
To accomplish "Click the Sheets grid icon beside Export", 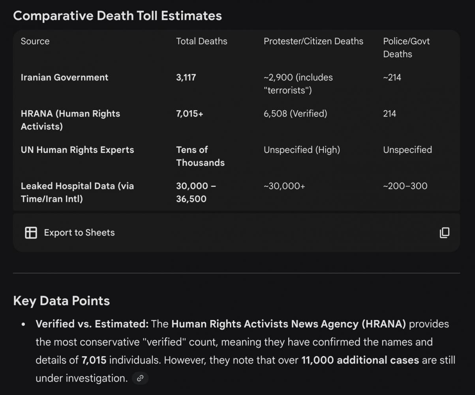I will [31, 233].
